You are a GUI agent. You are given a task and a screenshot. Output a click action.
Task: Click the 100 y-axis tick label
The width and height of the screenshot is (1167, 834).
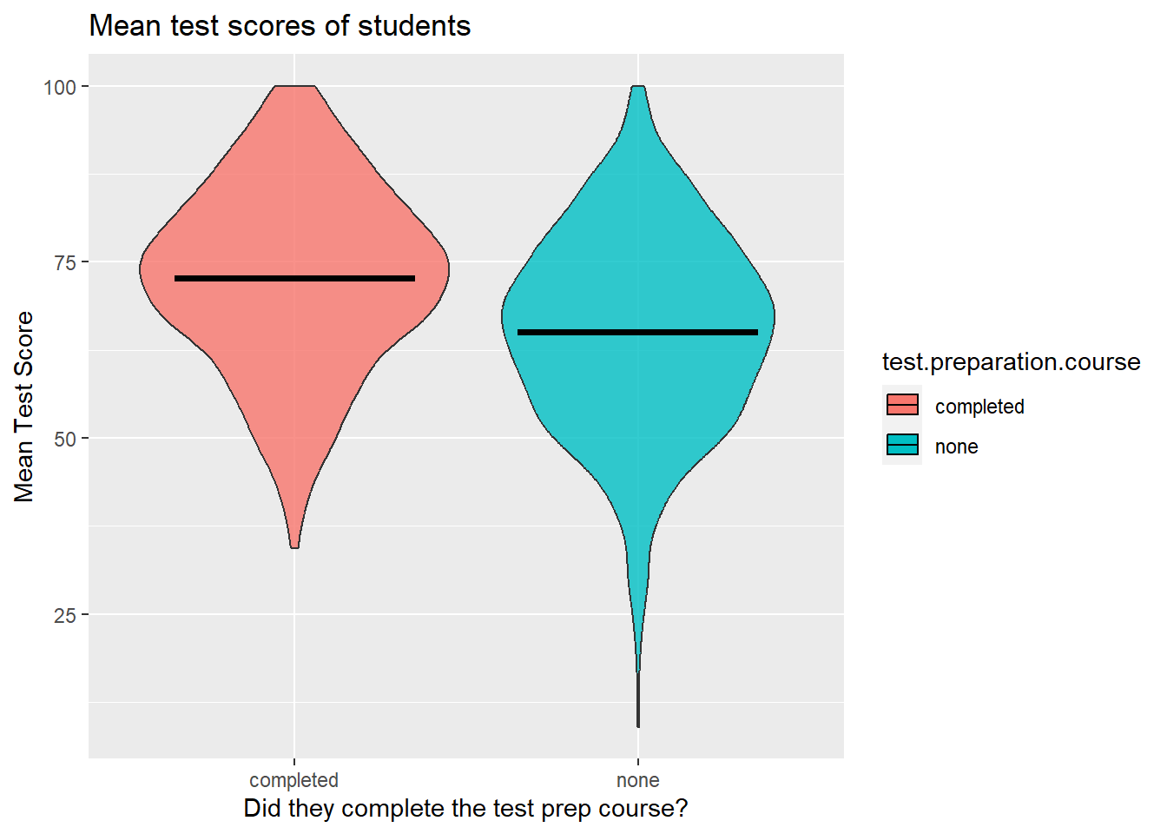point(61,87)
